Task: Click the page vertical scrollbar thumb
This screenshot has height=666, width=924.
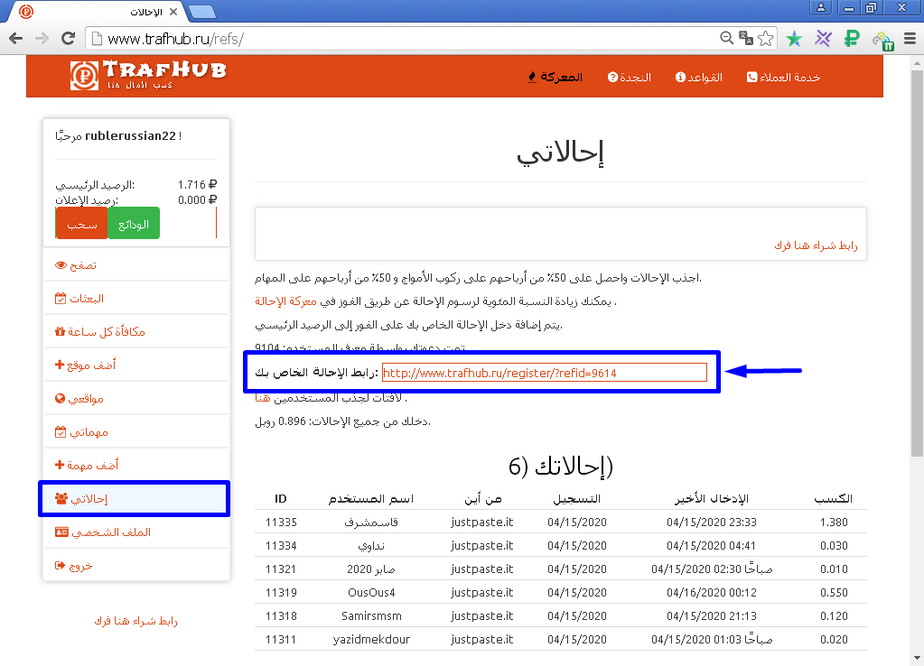Action: (917, 264)
